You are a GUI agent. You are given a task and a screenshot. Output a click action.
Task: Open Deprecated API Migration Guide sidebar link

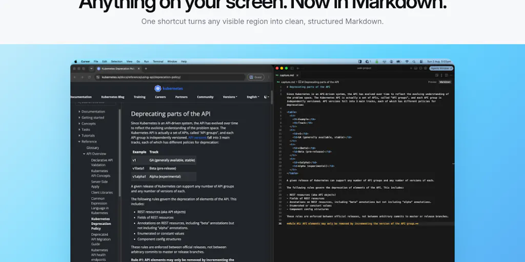(x=101, y=239)
